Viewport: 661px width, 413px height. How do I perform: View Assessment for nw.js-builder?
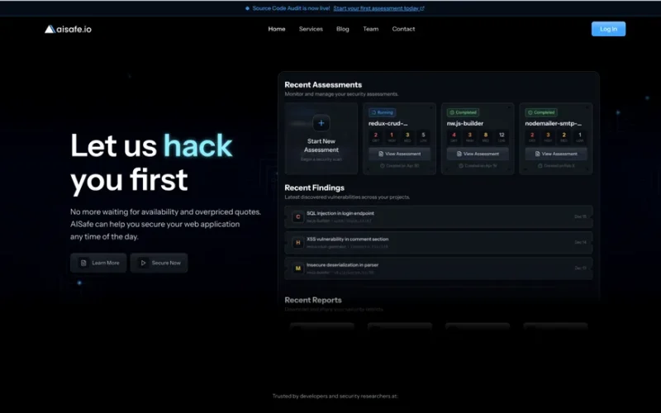click(x=478, y=154)
